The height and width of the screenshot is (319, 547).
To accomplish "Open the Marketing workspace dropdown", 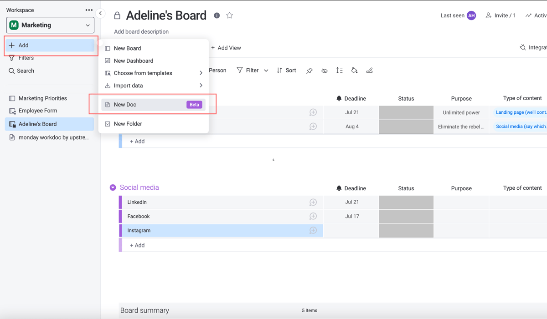I will click(x=50, y=25).
